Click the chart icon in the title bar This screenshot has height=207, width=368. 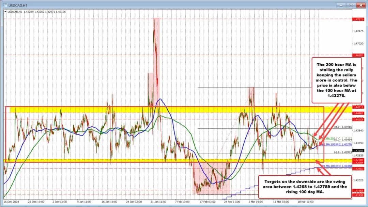pyautogui.click(x=6, y=5)
